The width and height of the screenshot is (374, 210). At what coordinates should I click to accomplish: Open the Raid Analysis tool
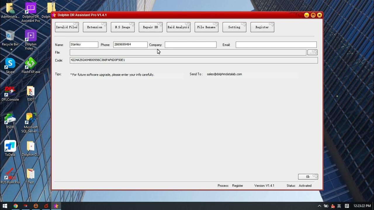pyautogui.click(x=179, y=27)
